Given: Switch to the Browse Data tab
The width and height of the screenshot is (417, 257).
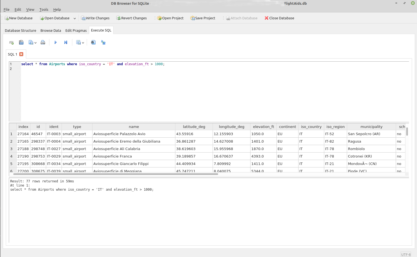Looking at the screenshot, I should pyautogui.click(x=51, y=30).
